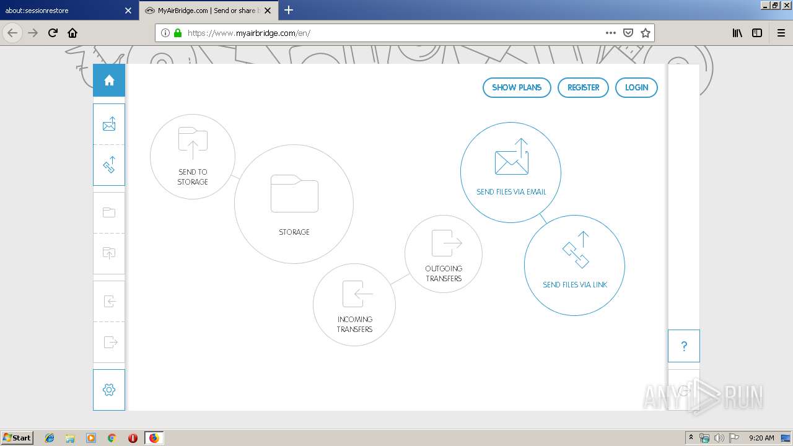Open the Storage circle
This screenshot has height=446, width=793.
tap(294, 204)
